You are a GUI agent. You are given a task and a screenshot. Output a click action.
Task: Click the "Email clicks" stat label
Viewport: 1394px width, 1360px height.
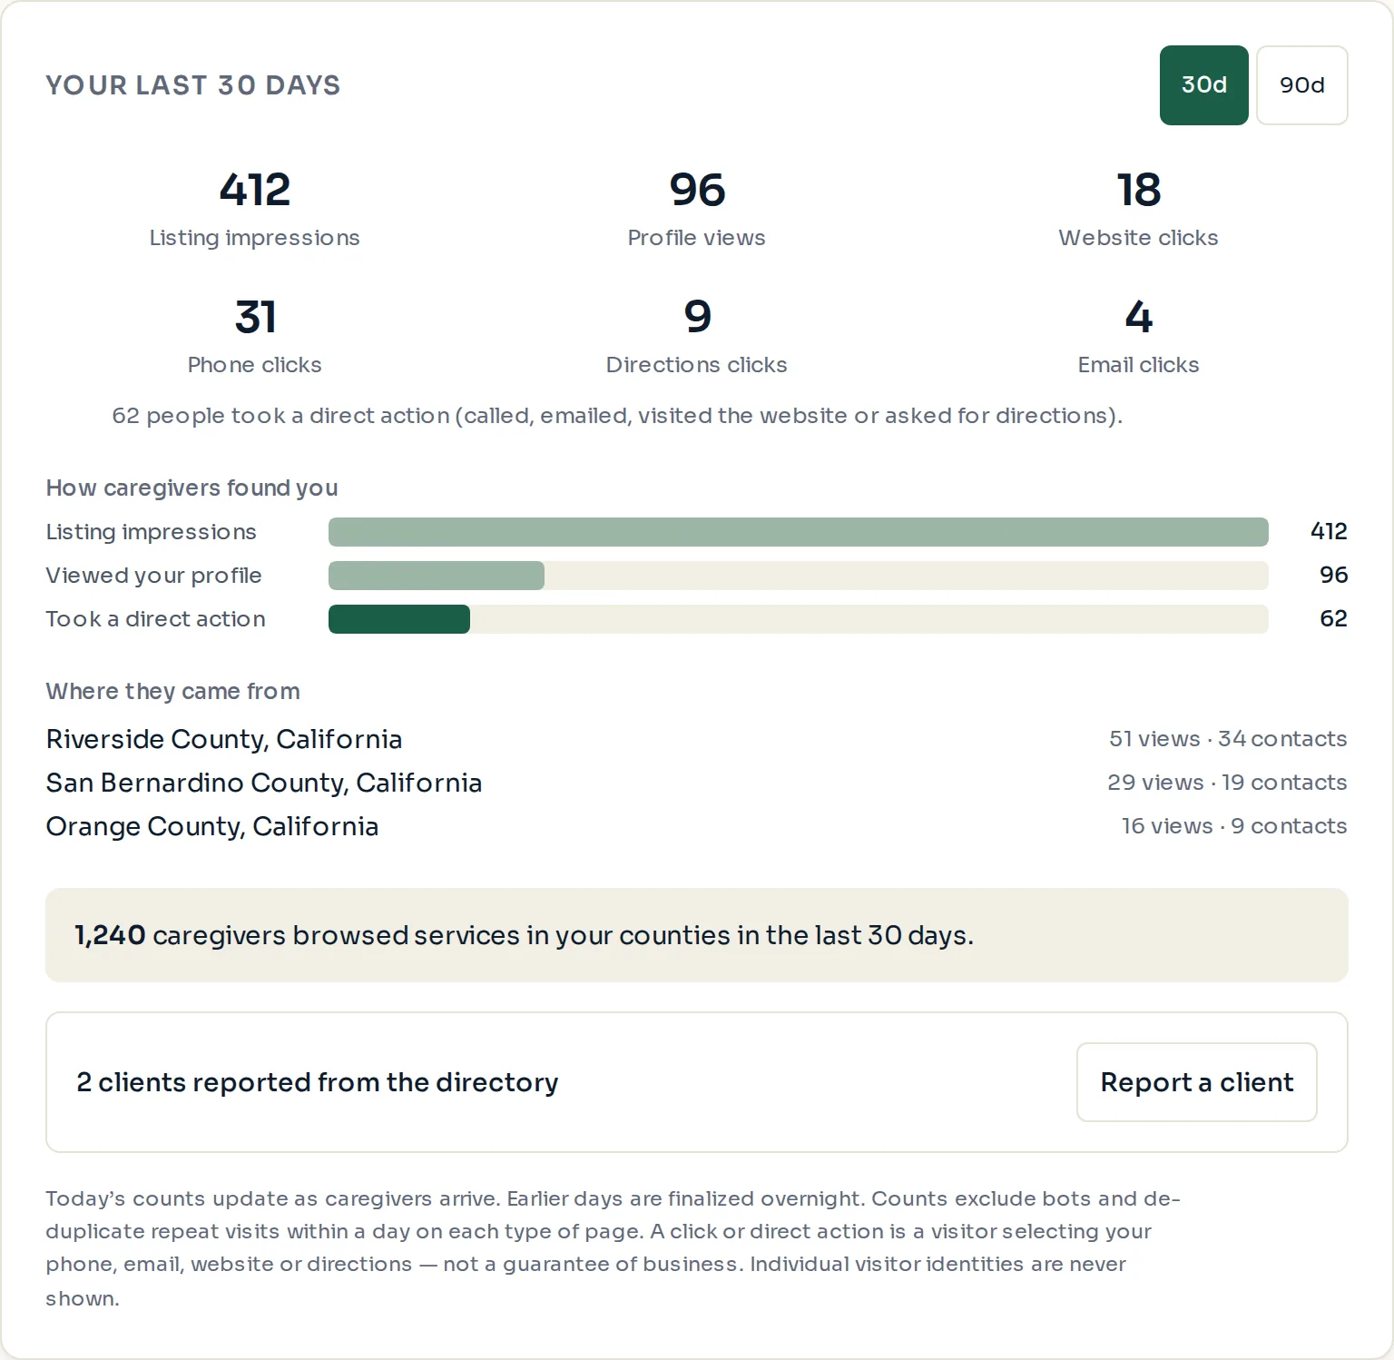(1138, 365)
